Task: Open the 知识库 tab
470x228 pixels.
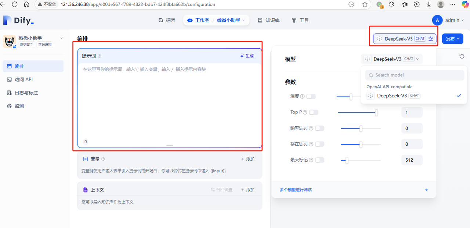Action: pos(268,20)
